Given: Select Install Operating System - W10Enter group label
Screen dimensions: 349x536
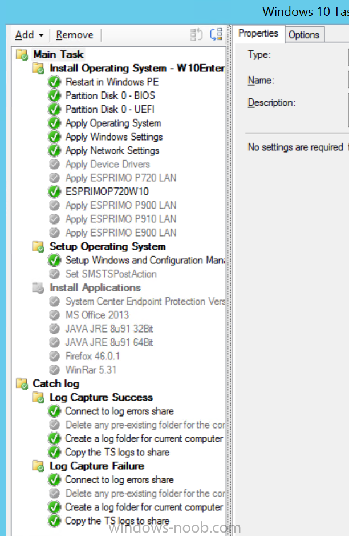Looking at the screenshot, I should (137, 68).
